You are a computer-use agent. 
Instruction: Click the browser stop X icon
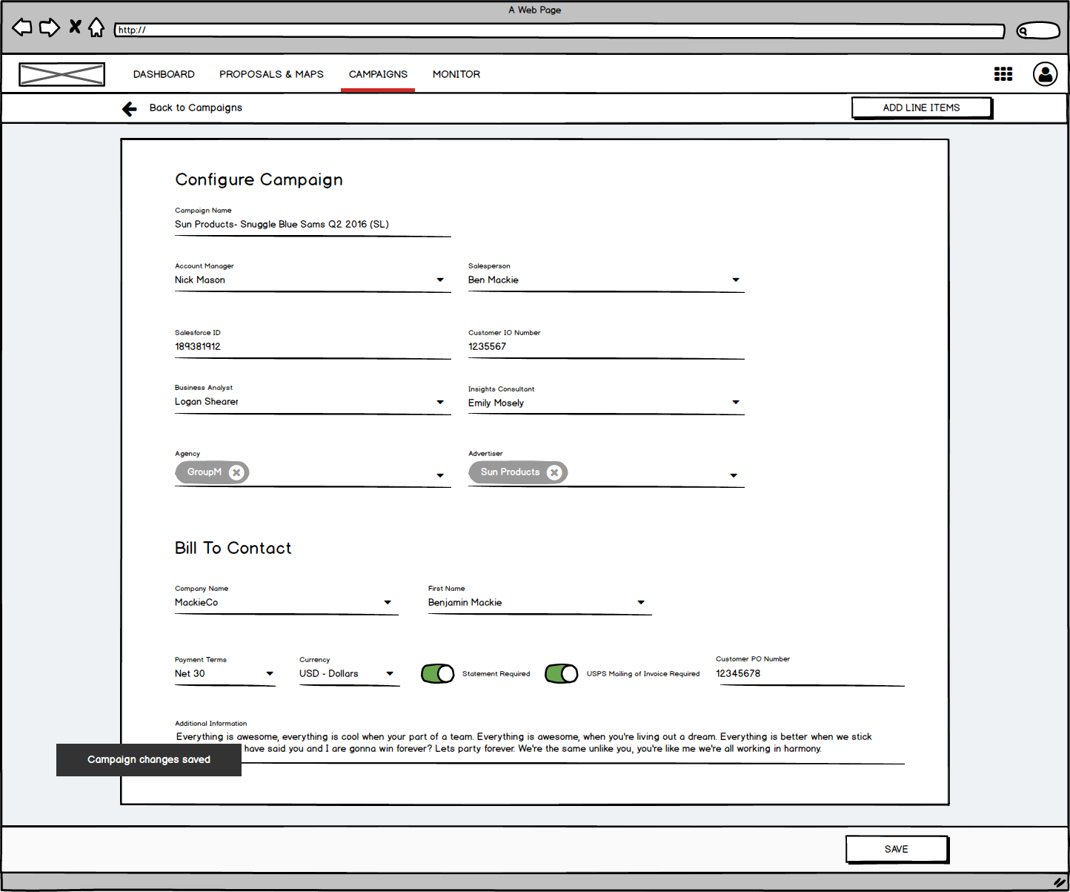pos(75,27)
